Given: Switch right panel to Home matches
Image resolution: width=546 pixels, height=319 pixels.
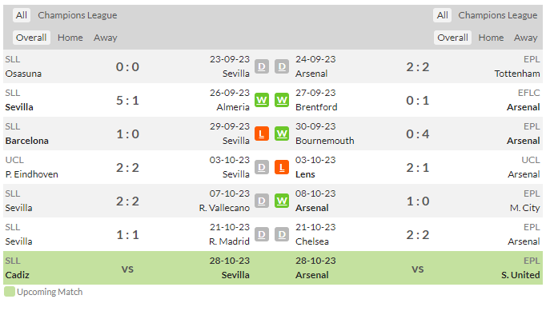Looking at the screenshot, I should coord(491,38).
